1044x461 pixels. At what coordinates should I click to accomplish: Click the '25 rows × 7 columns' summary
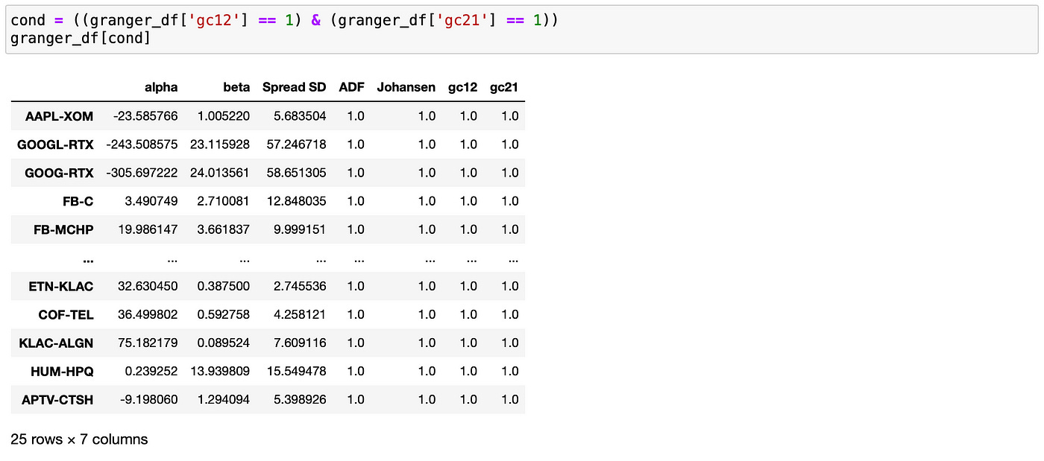coord(79,439)
